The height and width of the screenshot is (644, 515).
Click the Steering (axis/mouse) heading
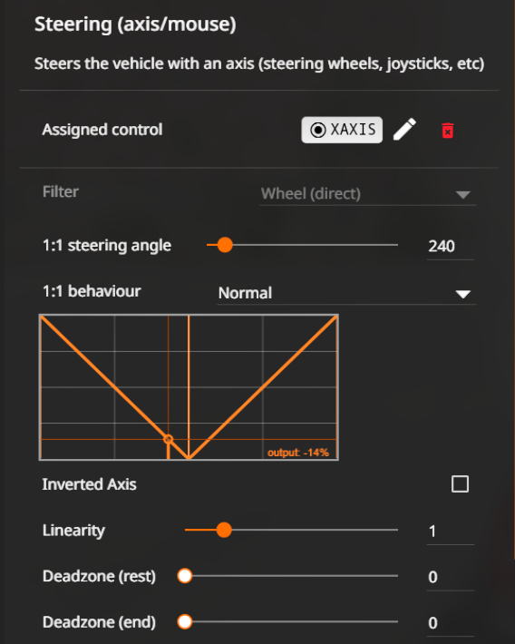click(x=135, y=24)
